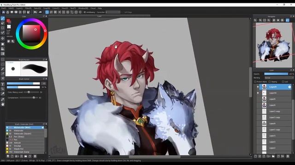The width and height of the screenshot is (295, 165).
Task: Open the Snap menu
Action: click(x=47, y=8)
